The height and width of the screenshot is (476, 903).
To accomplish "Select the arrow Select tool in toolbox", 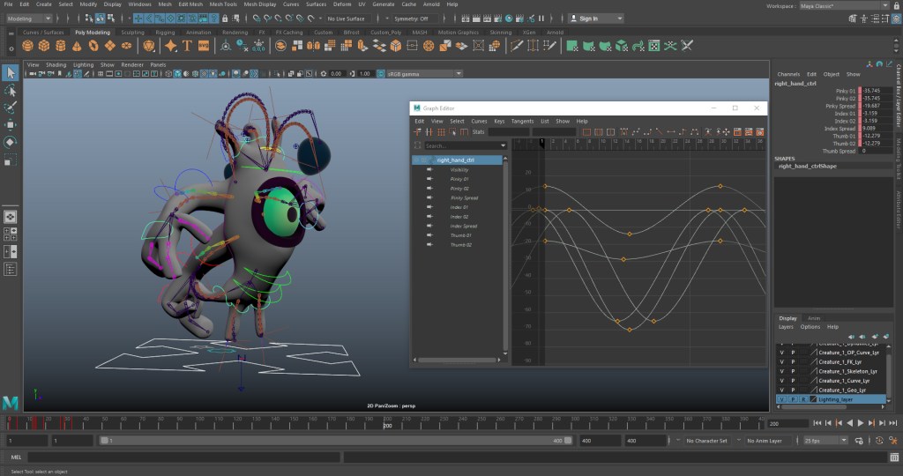I will [x=11, y=72].
